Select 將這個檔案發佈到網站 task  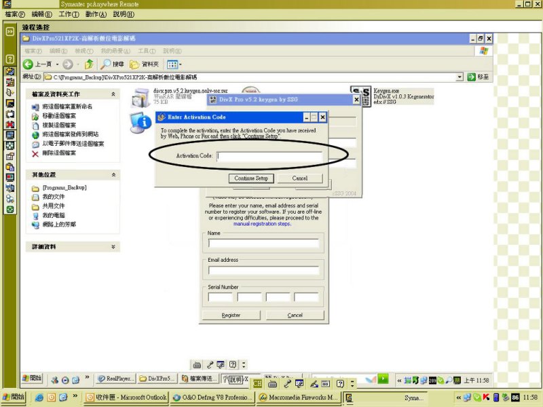tap(71, 134)
